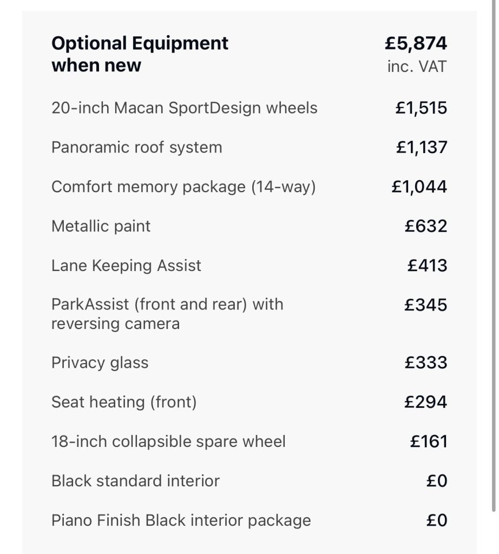This screenshot has height=554, width=499.
Task: Select Seat heating (front) item
Action: [x=123, y=402]
